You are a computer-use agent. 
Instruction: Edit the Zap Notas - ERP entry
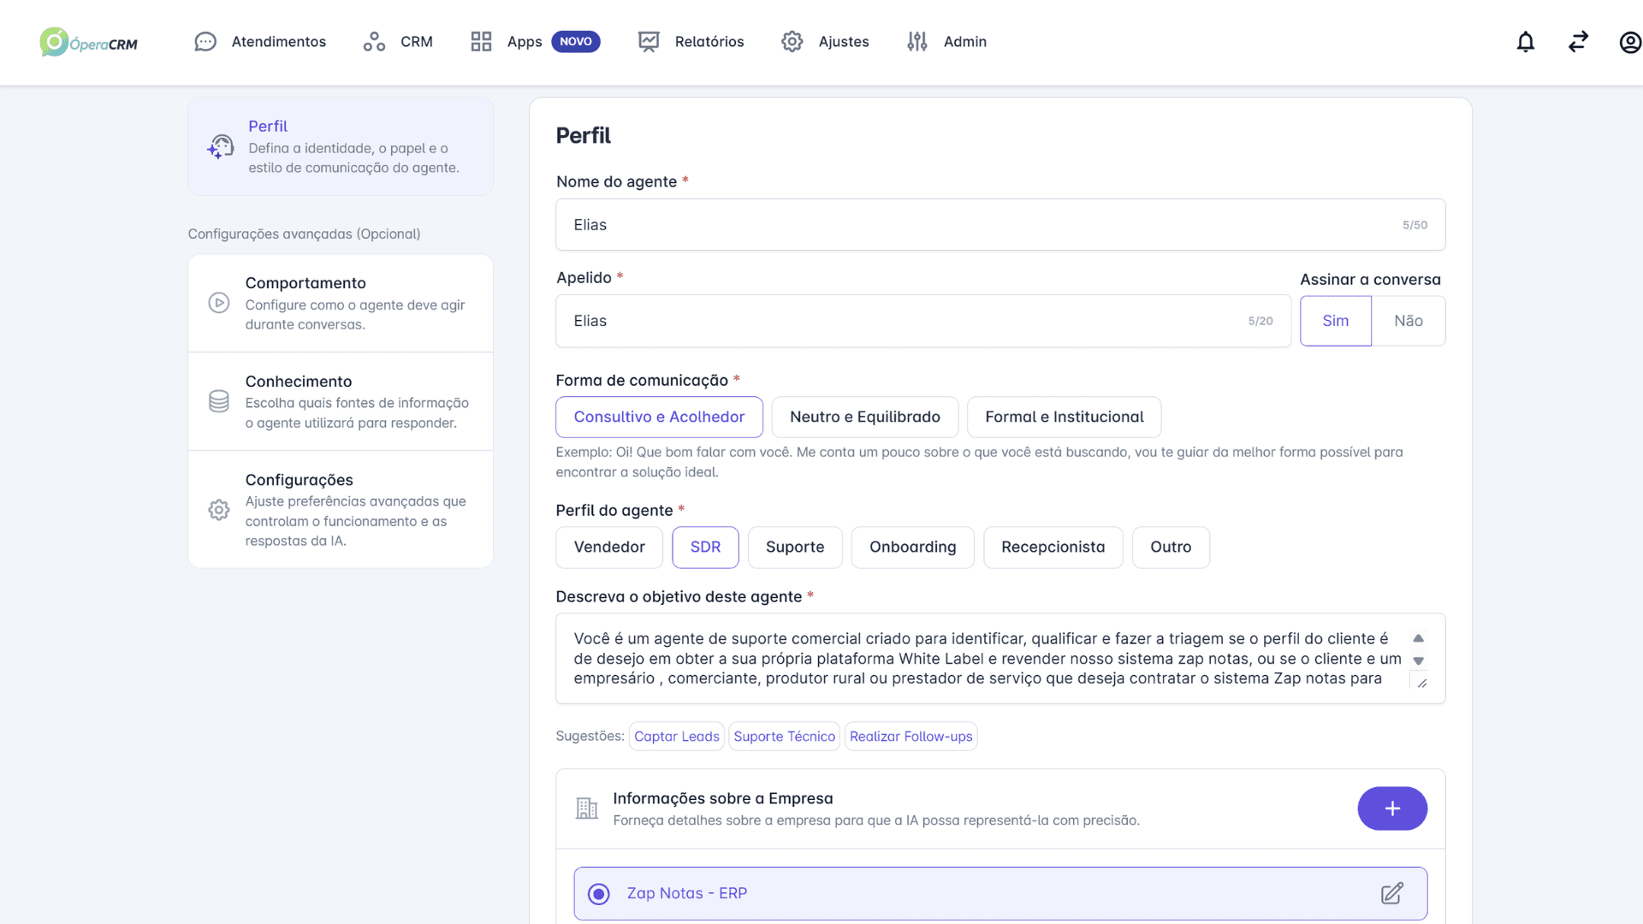point(1392,893)
